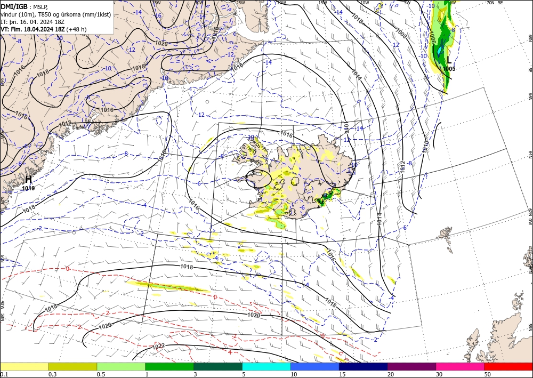Click the '35W' longitude label
Image resolution: width=533 pixels, height=378 pixels.
click(156, 3)
